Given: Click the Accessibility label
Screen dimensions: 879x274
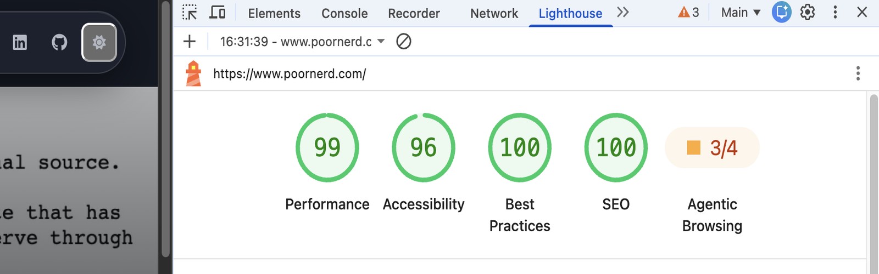Looking at the screenshot, I should tap(424, 204).
